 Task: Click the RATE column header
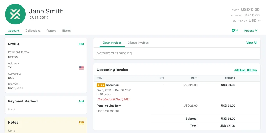click(x=194, y=78)
